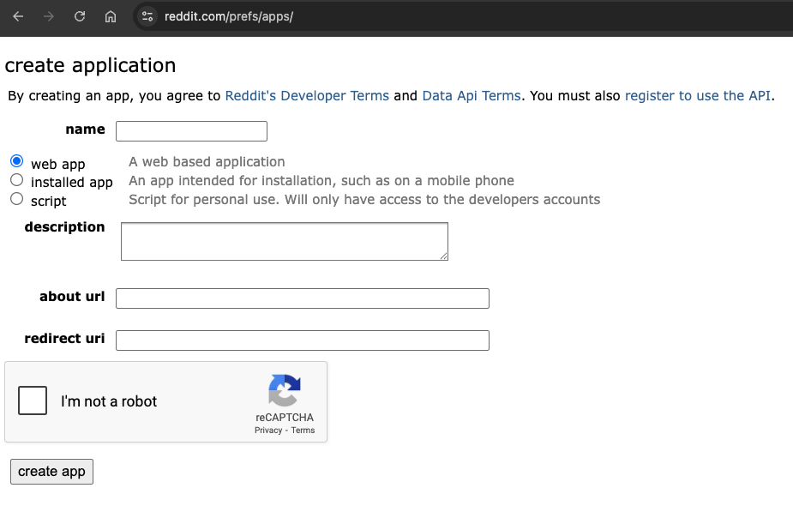Open site information icon in address bar
This screenshot has height=512, width=793.
click(147, 16)
